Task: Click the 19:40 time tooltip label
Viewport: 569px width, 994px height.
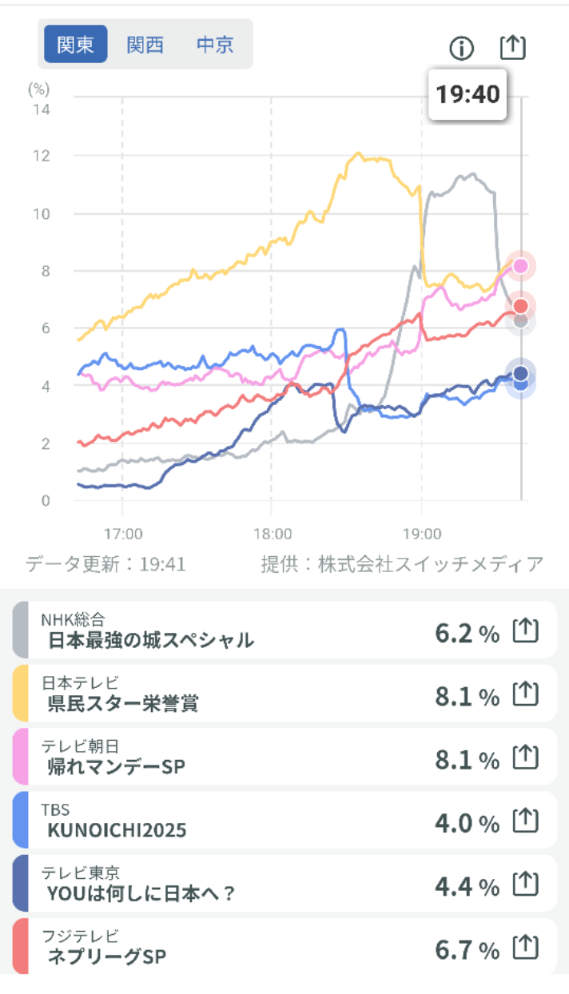Action: coord(468,94)
